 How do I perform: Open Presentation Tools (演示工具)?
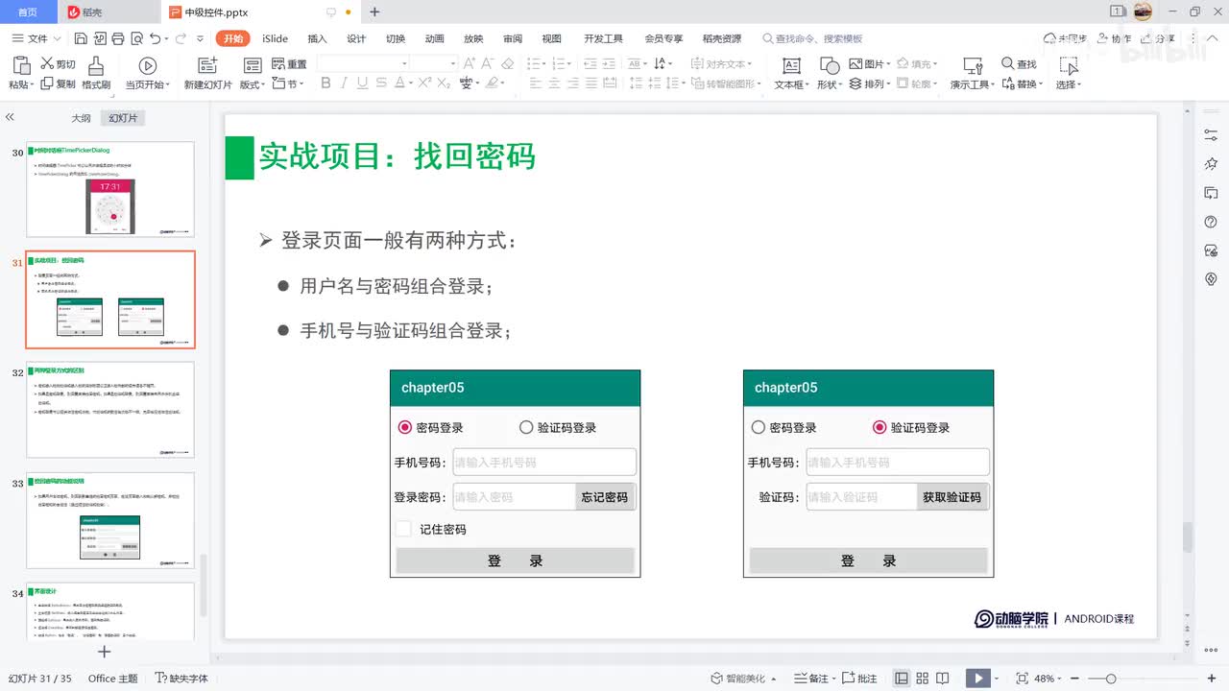click(972, 73)
